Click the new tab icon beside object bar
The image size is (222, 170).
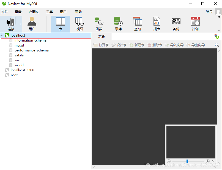216,37
